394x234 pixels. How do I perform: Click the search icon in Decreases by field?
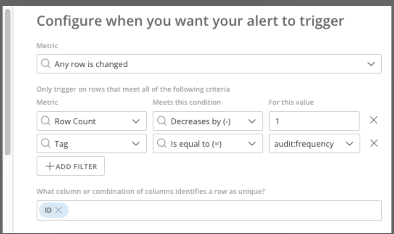[162, 121]
